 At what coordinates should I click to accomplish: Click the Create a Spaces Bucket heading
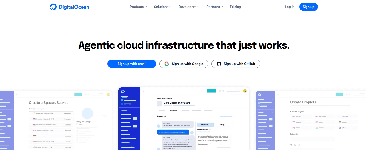pos(48,103)
